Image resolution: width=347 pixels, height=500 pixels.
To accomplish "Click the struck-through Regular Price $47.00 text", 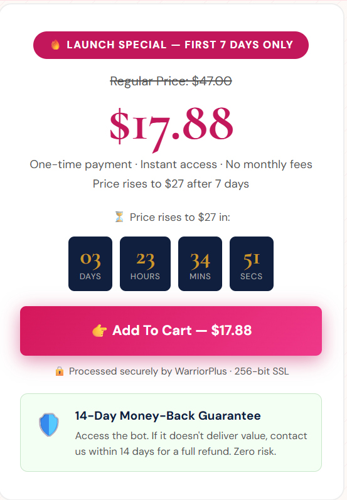I will click(171, 81).
